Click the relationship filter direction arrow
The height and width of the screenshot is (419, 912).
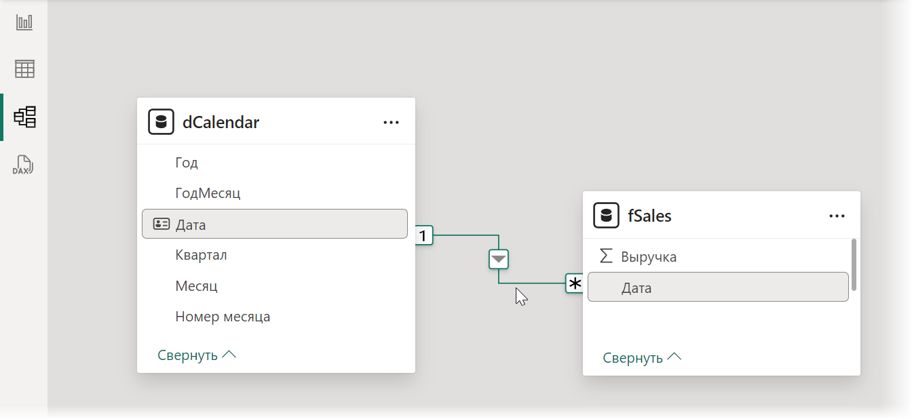pyautogui.click(x=499, y=259)
